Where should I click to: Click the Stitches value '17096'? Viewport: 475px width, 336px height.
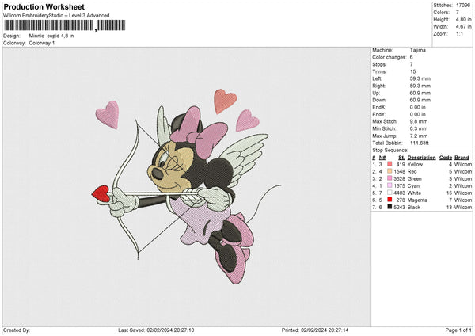(x=463, y=6)
